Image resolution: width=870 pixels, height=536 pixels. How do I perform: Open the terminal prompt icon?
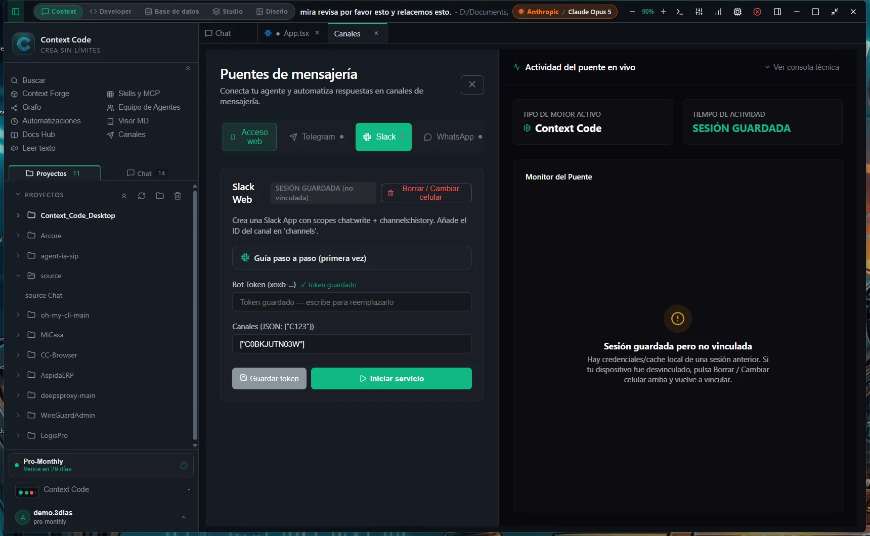click(680, 12)
